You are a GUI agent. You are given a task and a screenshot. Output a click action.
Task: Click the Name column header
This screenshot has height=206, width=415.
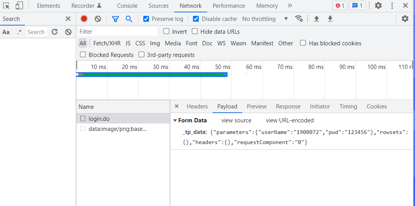[x=123, y=107]
